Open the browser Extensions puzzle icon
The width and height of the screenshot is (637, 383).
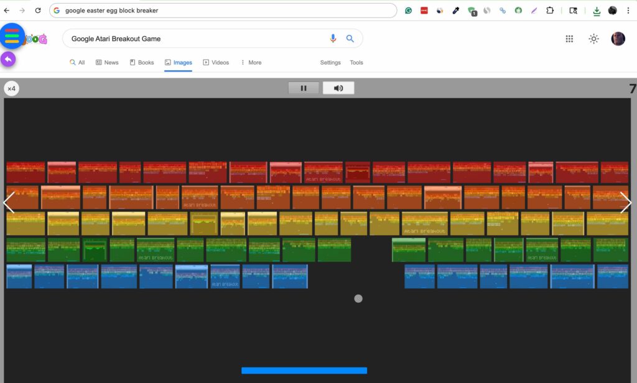pyautogui.click(x=551, y=11)
